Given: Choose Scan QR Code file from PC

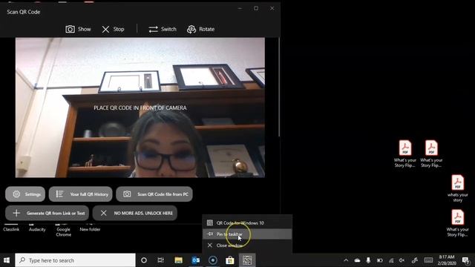Looking at the screenshot, I should [x=154, y=194].
